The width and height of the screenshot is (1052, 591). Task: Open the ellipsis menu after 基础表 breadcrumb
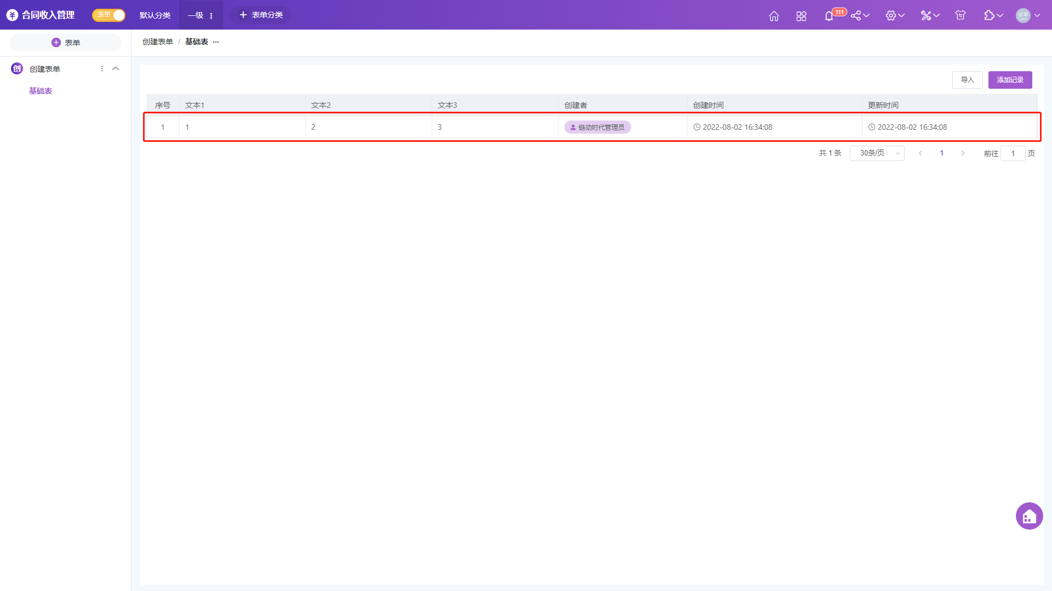point(216,42)
